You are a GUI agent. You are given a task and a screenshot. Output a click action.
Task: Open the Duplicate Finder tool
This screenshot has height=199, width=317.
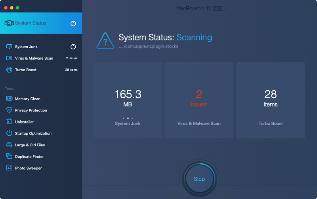(x=41, y=156)
